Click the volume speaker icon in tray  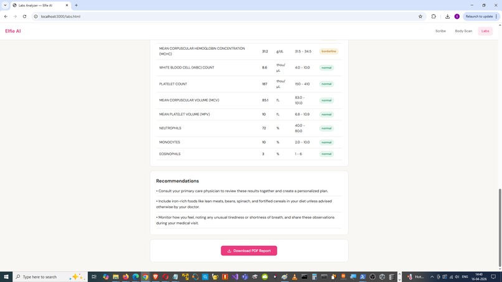pyautogui.click(x=457, y=276)
